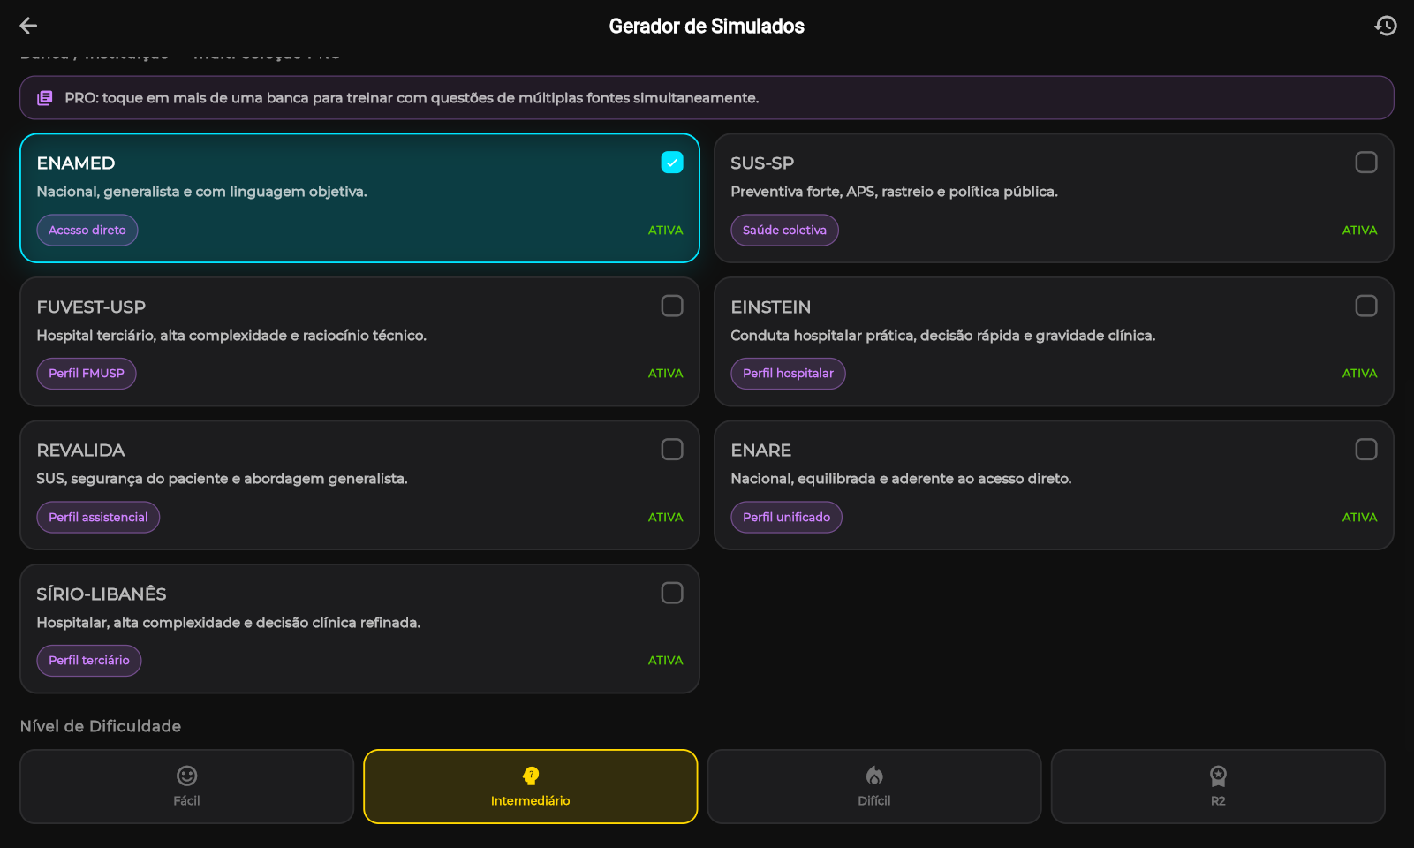Select the Difícil difficulty label
The height and width of the screenshot is (848, 1414).
click(x=874, y=800)
